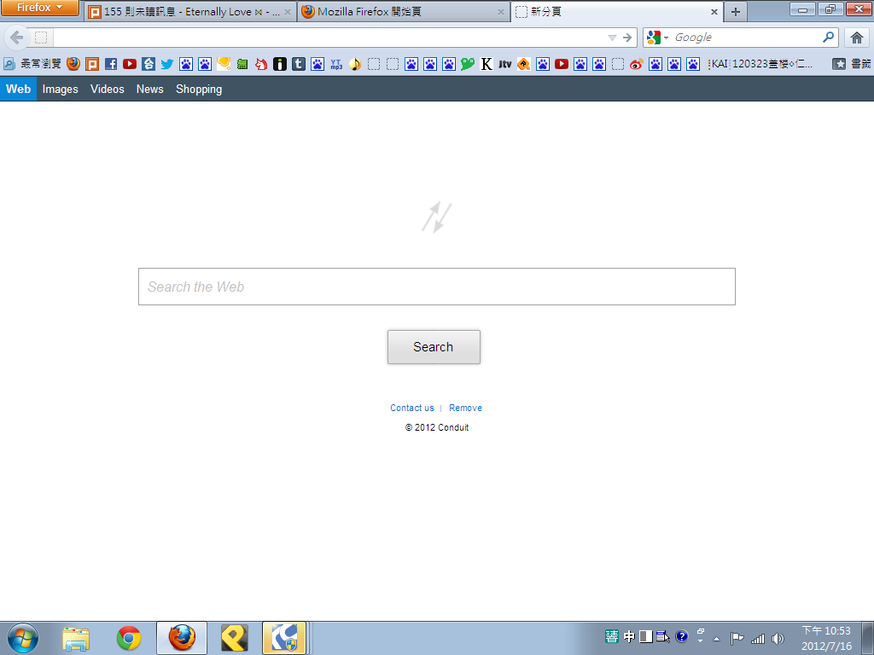Toggle half/full-width character mode in IME
The height and width of the screenshot is (655, 874).
646,637
